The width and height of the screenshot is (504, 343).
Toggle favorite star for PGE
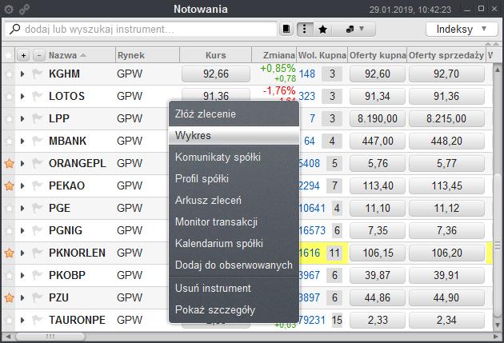[9, 208]
